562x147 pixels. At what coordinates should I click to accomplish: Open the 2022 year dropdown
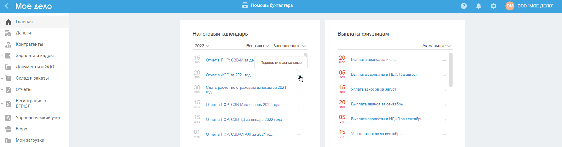(202, 46)
